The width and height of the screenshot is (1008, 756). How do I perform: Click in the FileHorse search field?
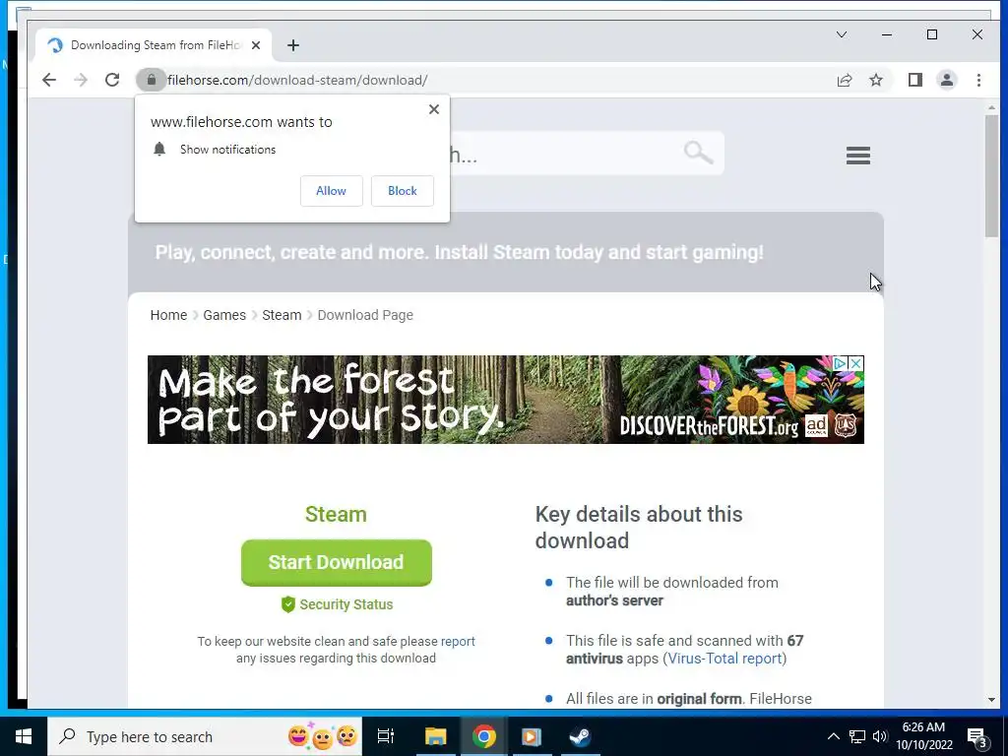566,153
